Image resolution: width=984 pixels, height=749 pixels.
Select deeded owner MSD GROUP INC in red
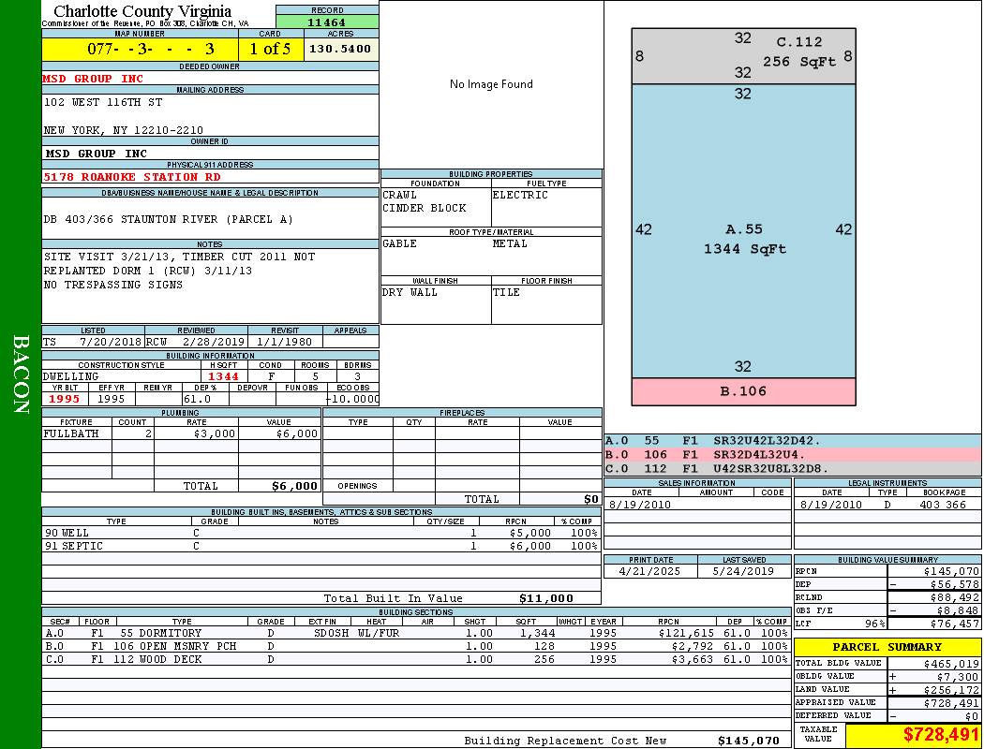pyautogui.click(x=93, y=79)
